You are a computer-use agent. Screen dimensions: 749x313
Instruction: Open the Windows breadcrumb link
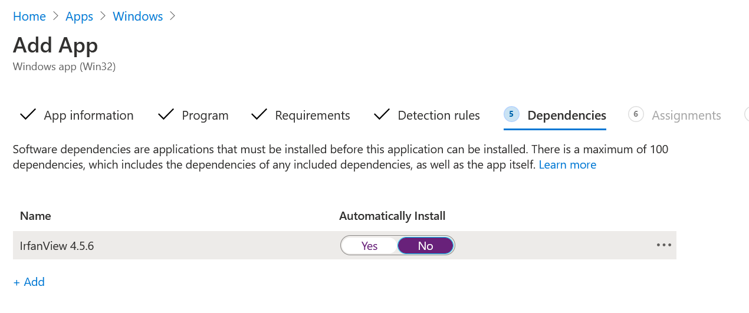tap(137, 17)
